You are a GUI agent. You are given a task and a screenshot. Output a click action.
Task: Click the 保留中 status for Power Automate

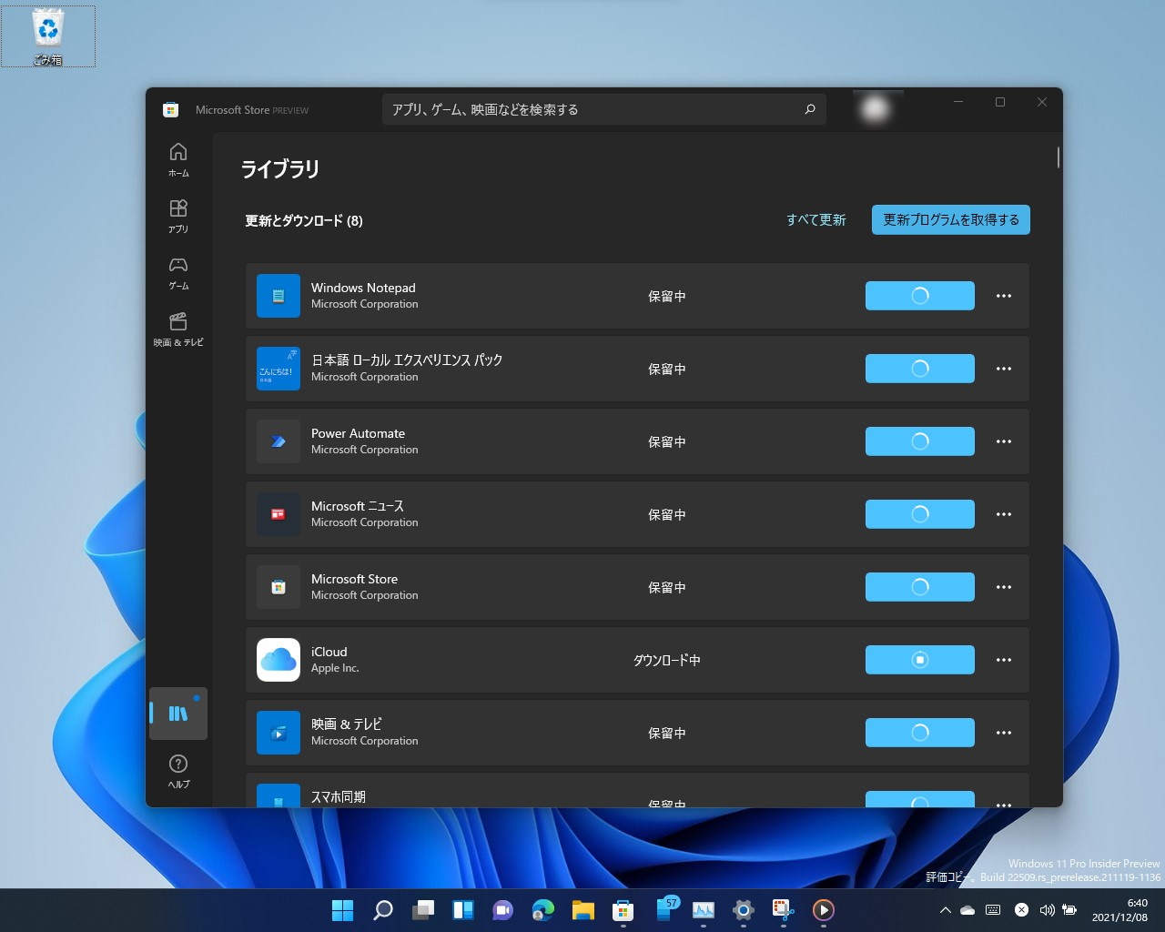coord(667,442)
